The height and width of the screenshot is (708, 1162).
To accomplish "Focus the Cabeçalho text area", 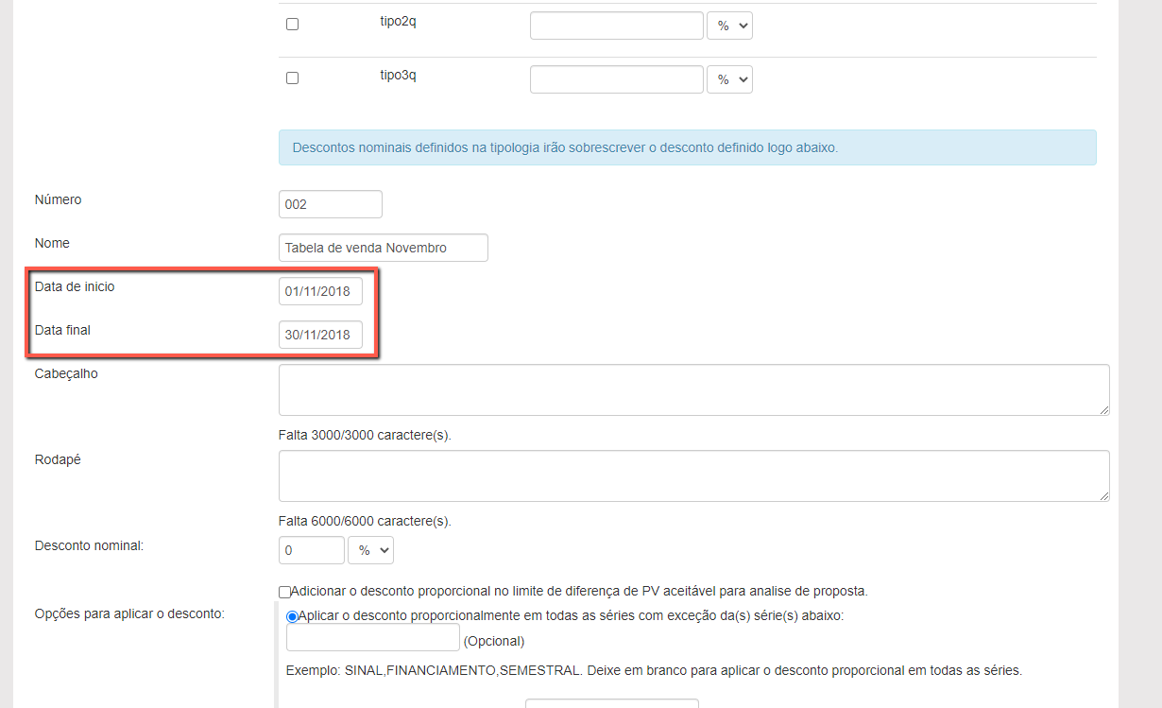I will pos(692,389).
